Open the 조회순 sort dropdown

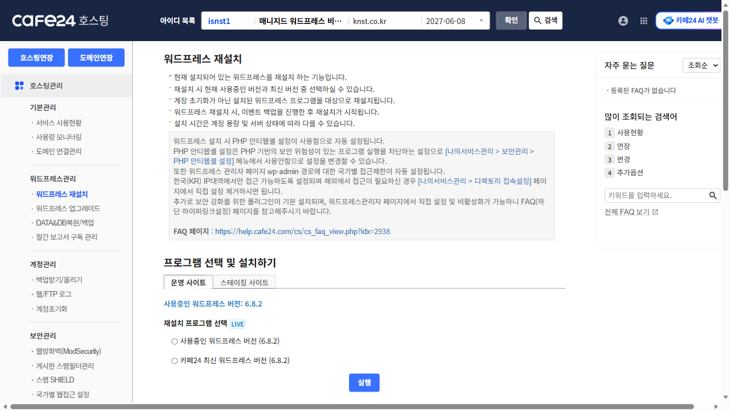701,65
